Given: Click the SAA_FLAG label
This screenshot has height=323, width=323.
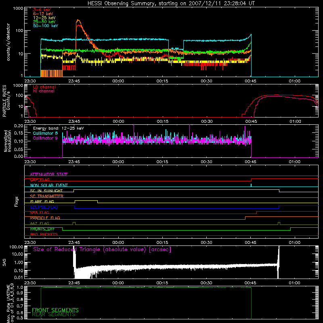Looking at the screenshot, I should [x=40, y=213].
